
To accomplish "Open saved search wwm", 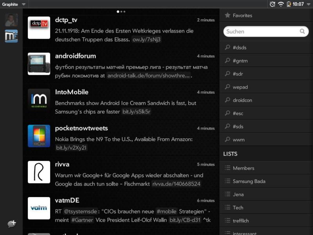I will [x=266, y=140].
